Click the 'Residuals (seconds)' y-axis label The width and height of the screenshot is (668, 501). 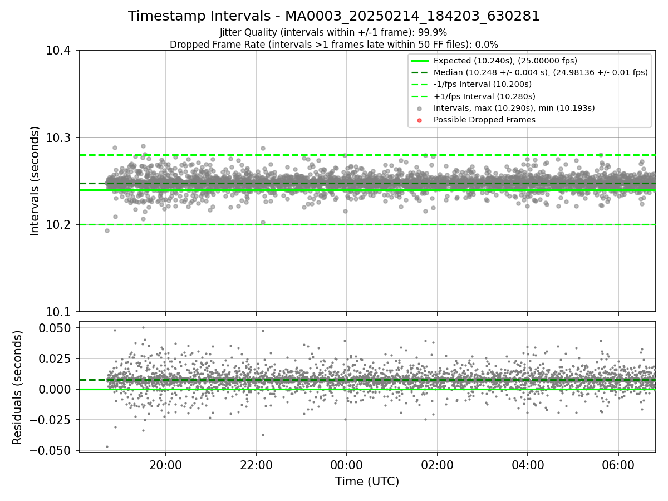18,387
